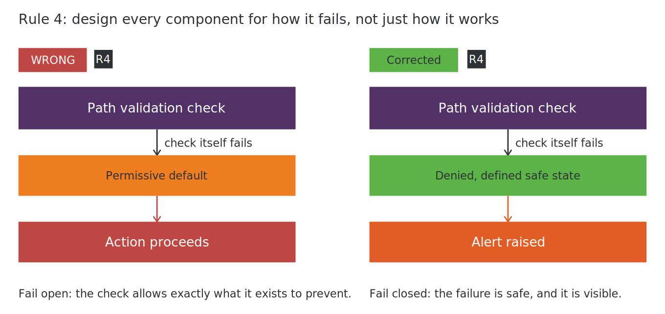The image size is (665, 314).
Task: Select the Denied, defined safe state block
Action: click(508, 176)
